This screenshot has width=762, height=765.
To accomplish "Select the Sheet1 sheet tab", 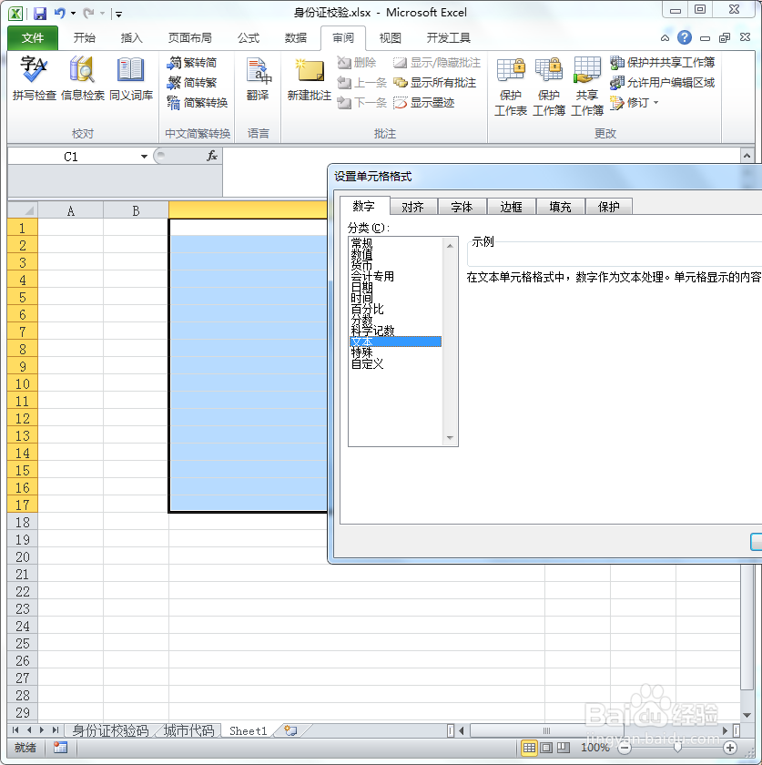I will coord(249,730).
